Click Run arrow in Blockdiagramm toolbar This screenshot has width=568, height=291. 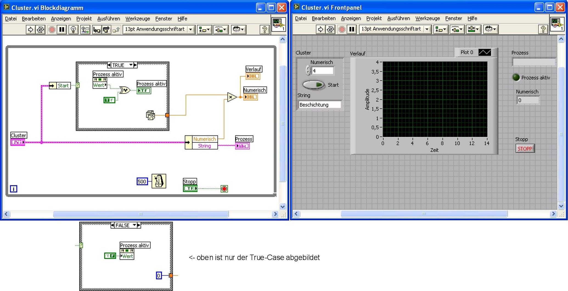point(30,30)
